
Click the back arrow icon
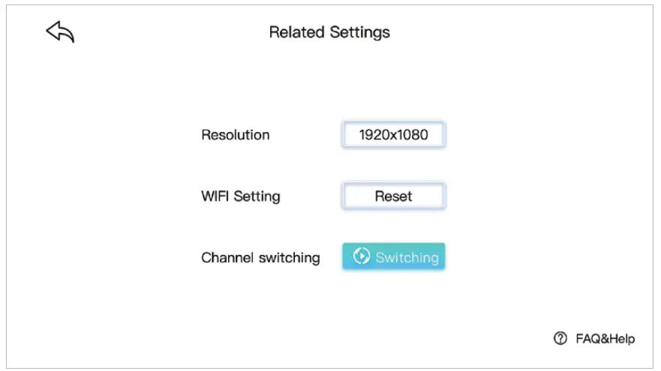60,31
